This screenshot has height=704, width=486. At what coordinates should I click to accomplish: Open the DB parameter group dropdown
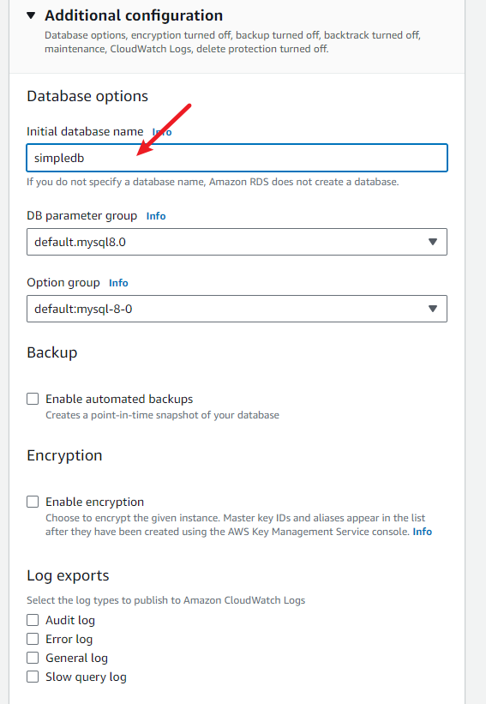pos(237,242)
